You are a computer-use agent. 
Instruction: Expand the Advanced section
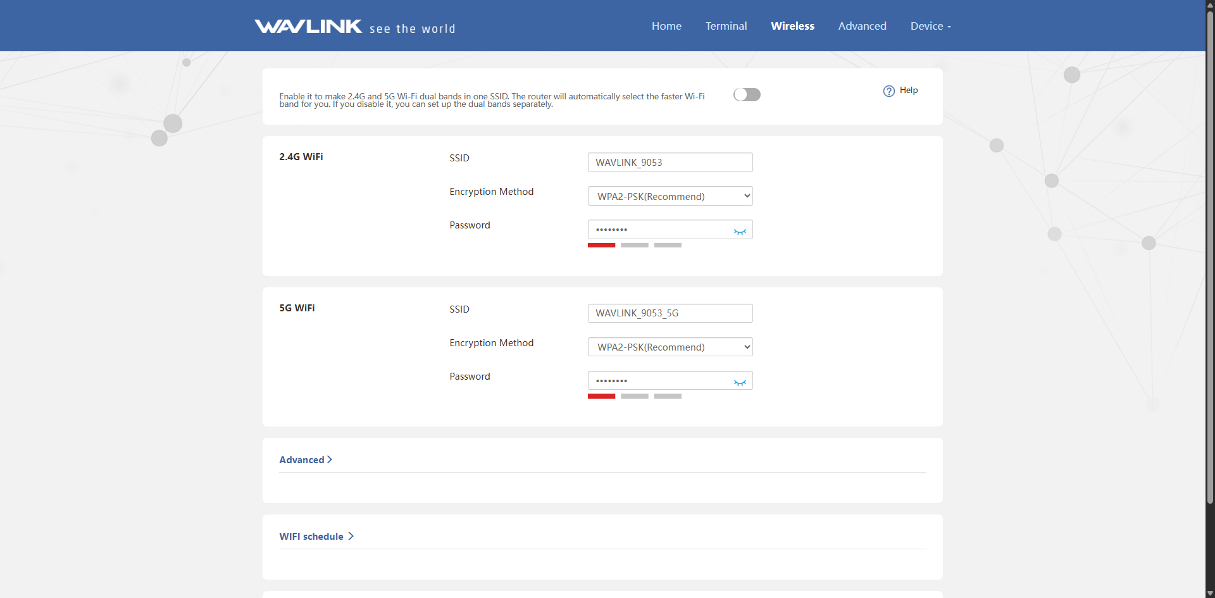(x=306, y=460)
